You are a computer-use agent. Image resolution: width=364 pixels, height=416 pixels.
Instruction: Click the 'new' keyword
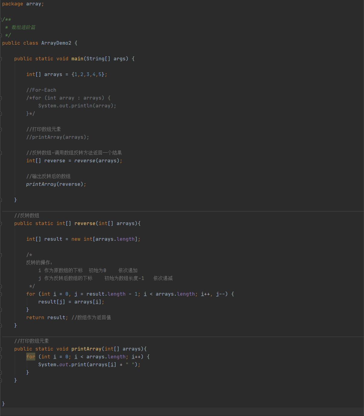pyautogui.click(x=76, y=239)
